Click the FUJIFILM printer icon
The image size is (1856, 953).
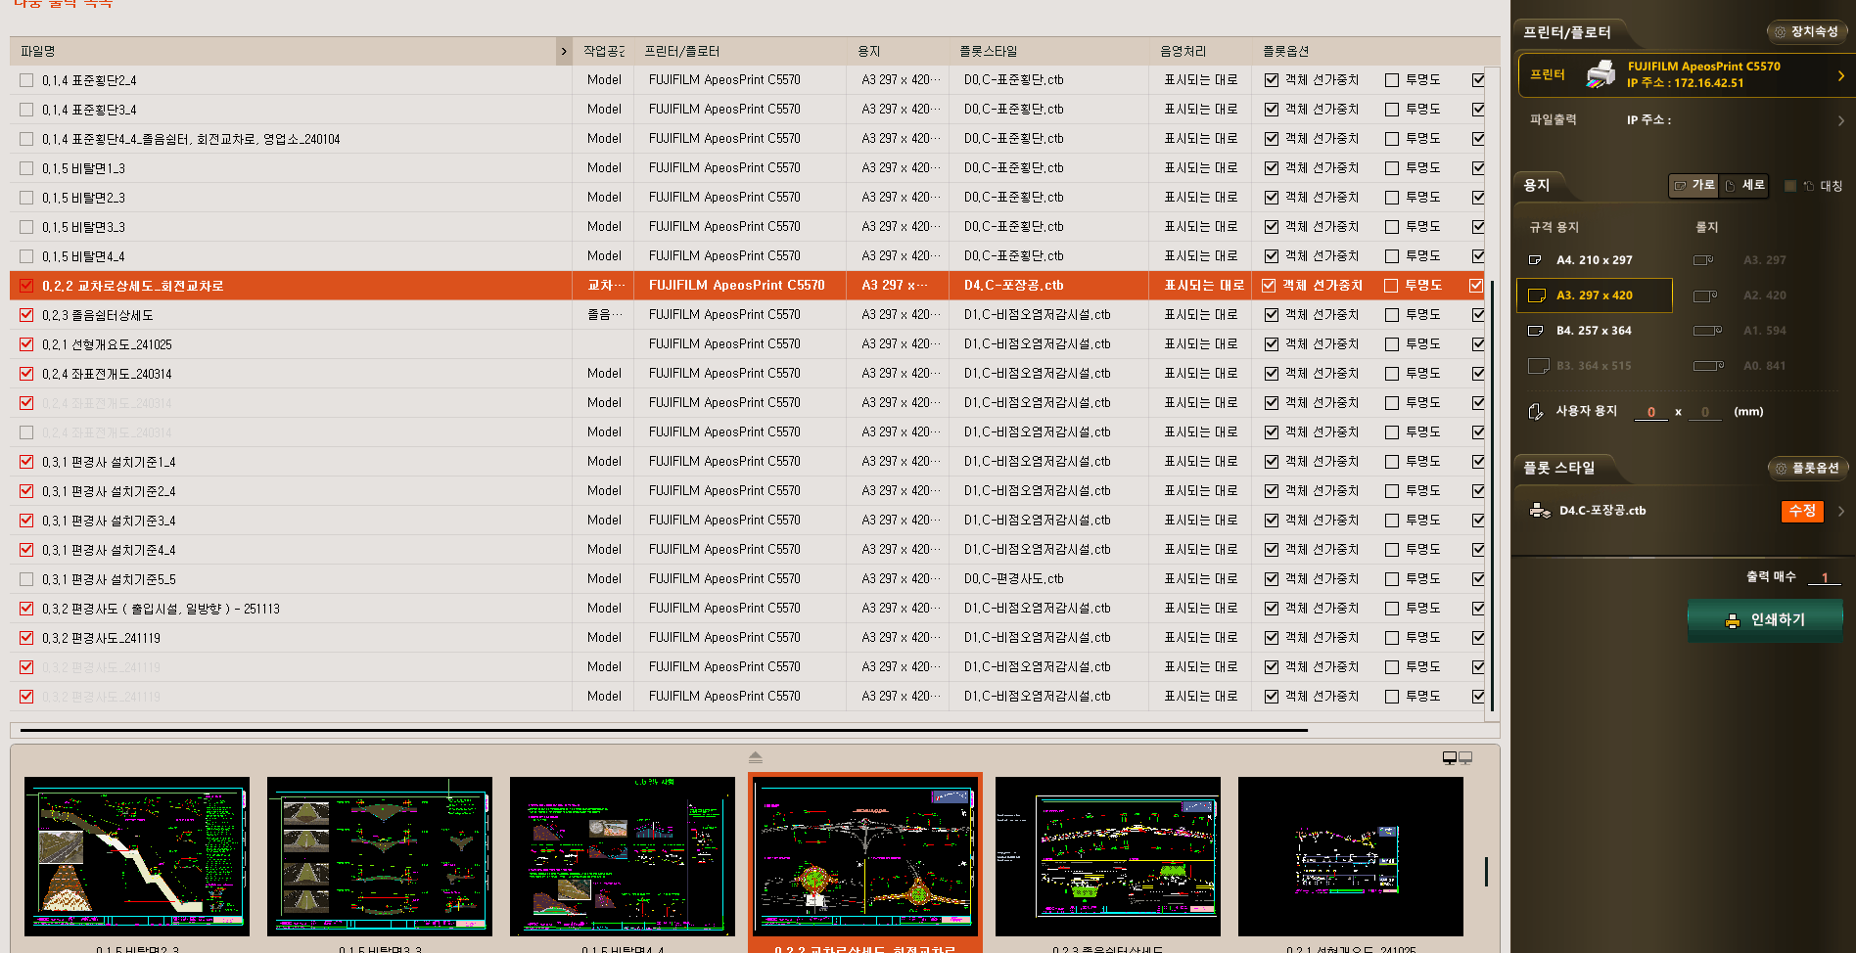click(1601, 73)
